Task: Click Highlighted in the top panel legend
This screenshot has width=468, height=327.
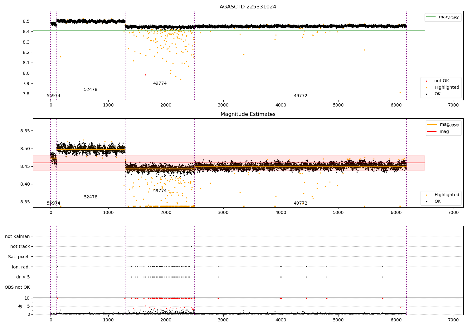Action: tap(446, 88)
